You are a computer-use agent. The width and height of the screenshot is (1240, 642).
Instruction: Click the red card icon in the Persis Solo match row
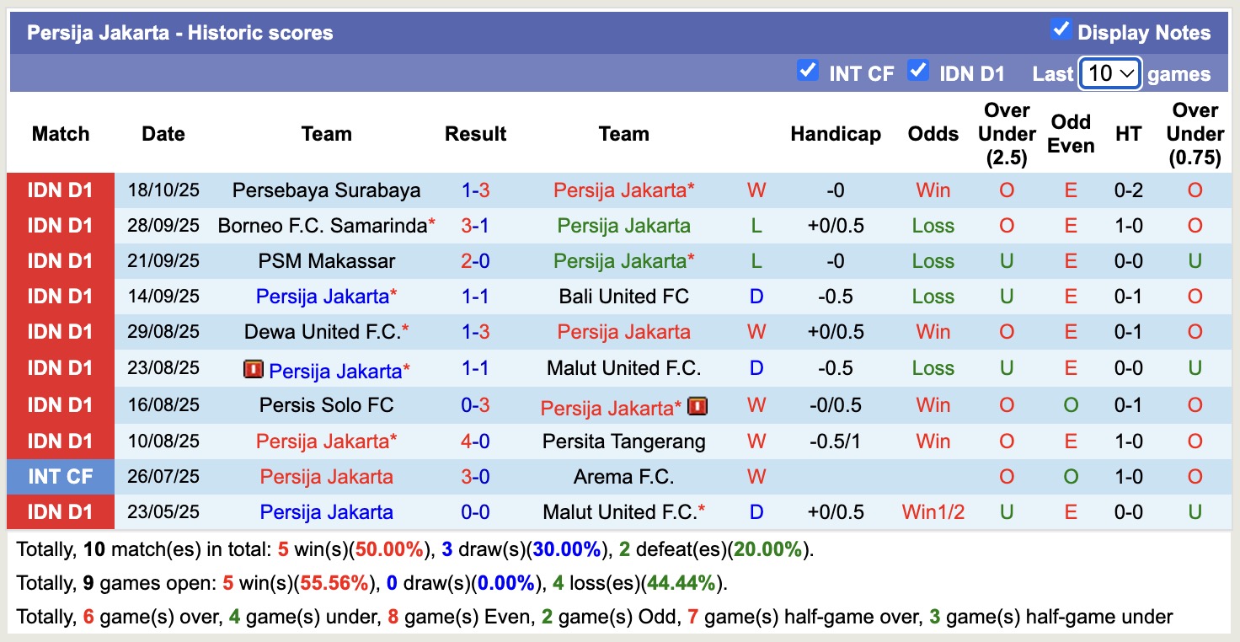697,405
